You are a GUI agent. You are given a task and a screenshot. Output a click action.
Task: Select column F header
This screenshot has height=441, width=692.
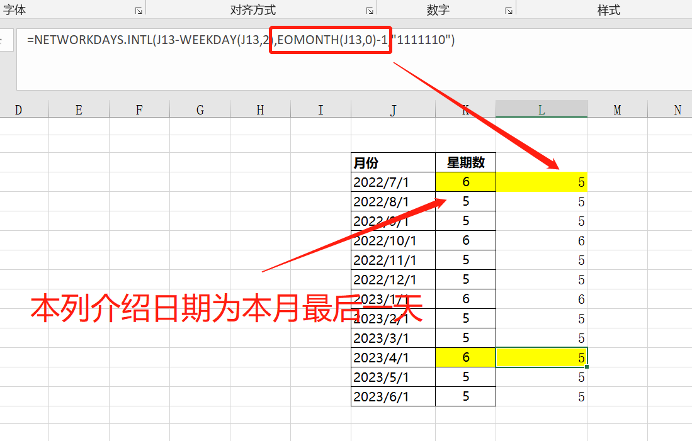[x=139, y=110]
